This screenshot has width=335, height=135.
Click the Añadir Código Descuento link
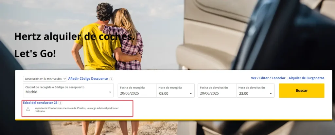tap(88, 79)
